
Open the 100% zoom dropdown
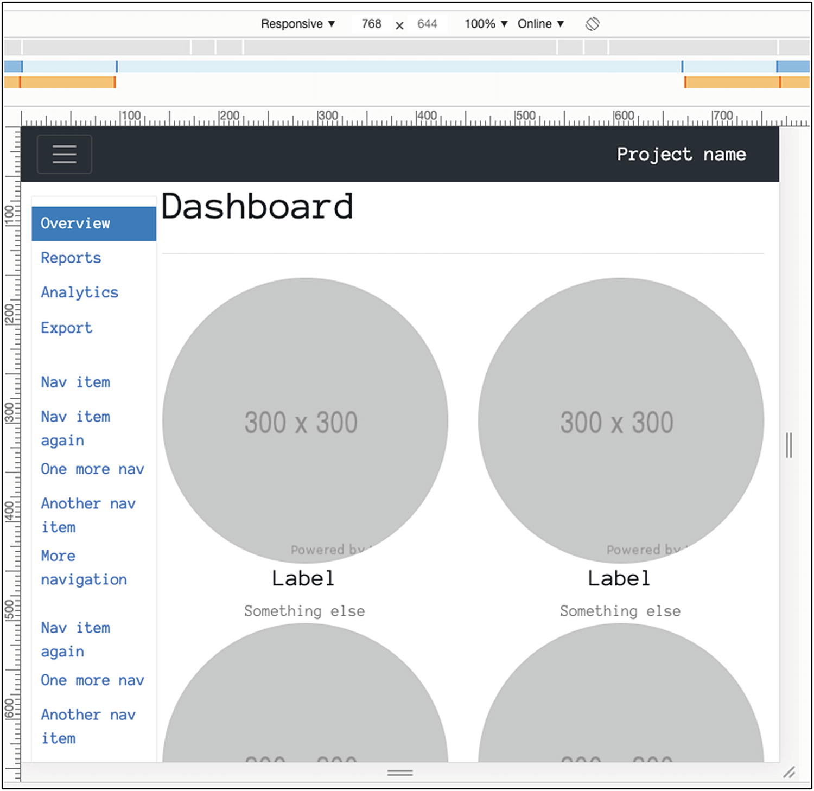[486, 24]
